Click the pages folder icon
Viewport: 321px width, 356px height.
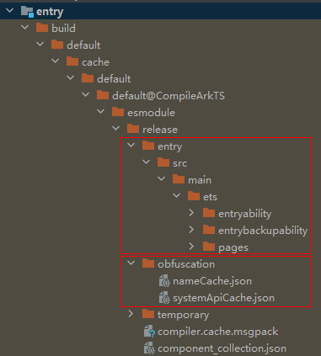click(x=209, y=247)
